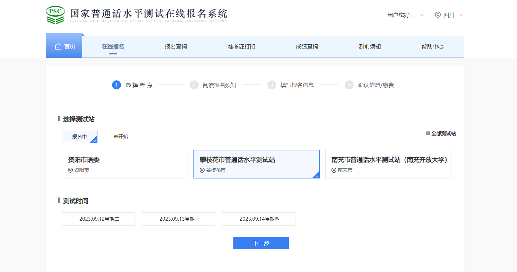Expand the 用户您好 dropdown arrow

click(x=422, y=15)
